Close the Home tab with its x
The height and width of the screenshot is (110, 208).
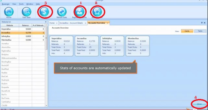[57, 23]
